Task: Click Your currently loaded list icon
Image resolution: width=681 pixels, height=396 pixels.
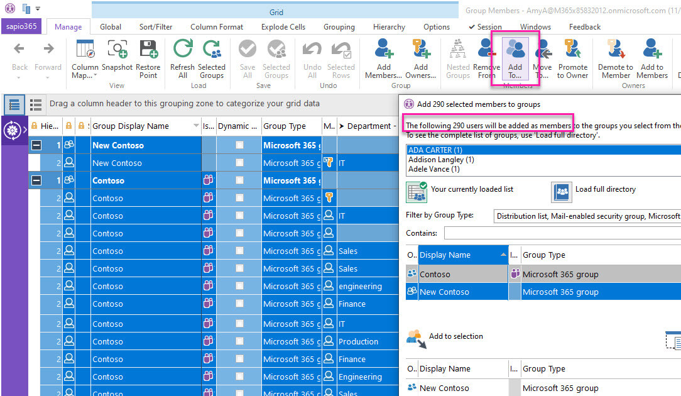Action: pos(417,192)
